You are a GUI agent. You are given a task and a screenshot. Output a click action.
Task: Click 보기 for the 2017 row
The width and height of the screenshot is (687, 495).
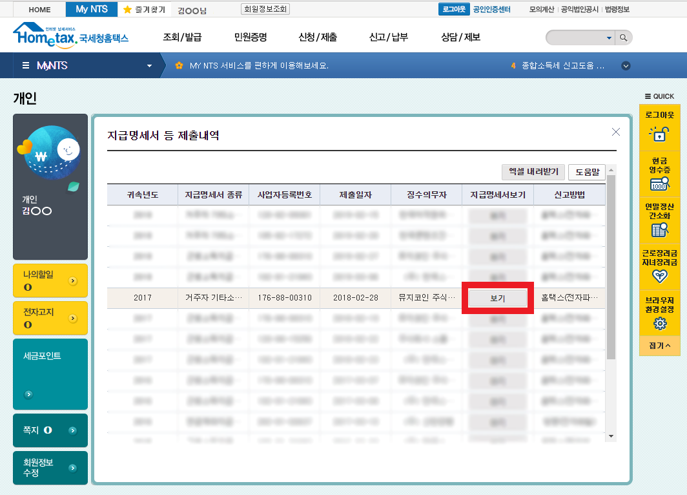coord(497,298)
